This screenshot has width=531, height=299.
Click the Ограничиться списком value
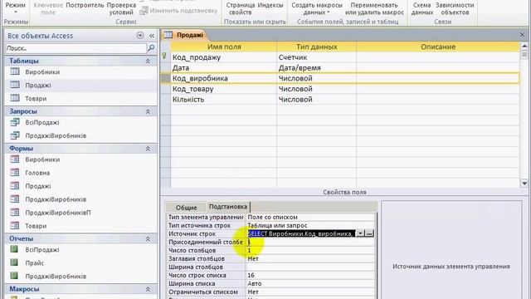tap(310, 292)
